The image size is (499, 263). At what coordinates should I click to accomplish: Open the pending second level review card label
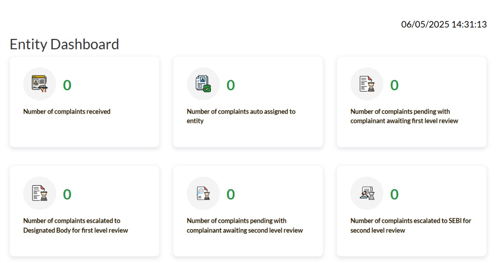pos(245,226)
